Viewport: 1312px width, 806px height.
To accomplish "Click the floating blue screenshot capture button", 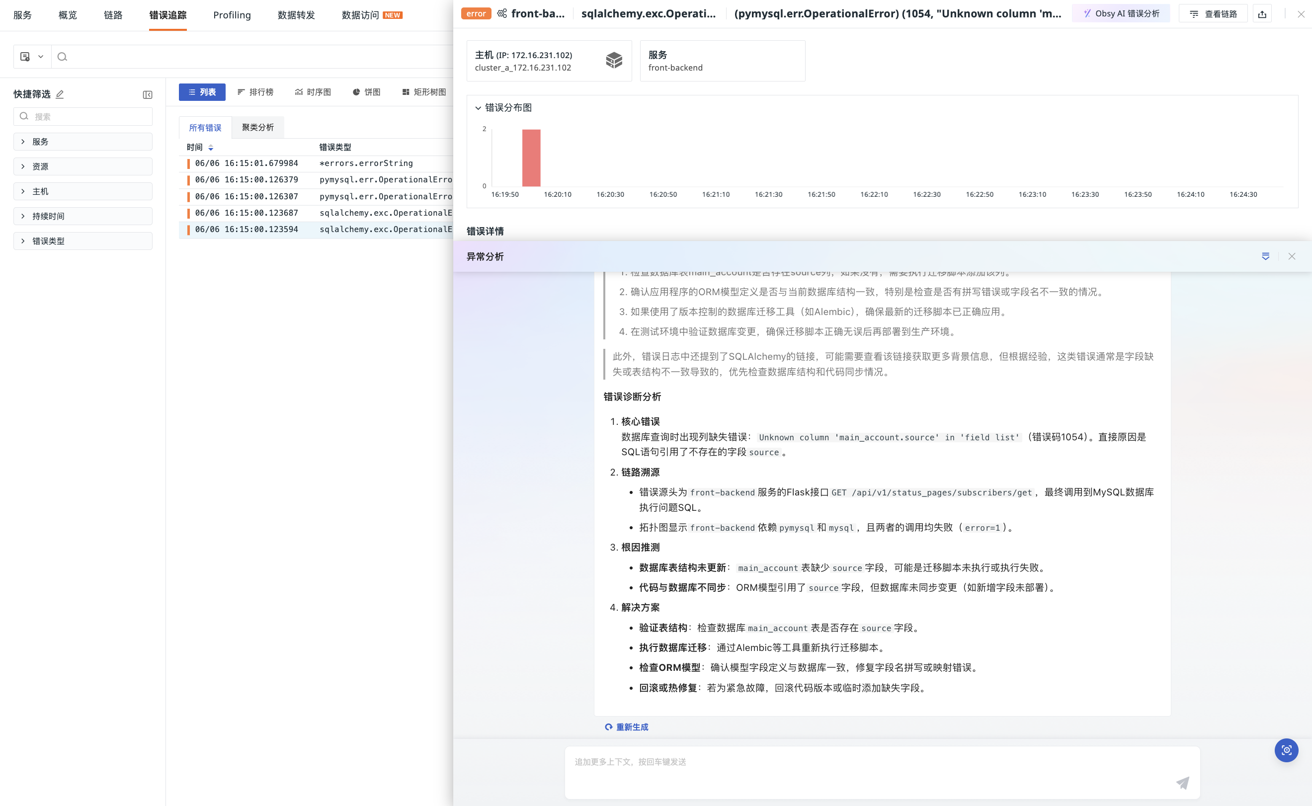I will (1287, 750).
